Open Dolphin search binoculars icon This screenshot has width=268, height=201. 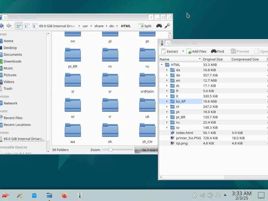point(159,26)
